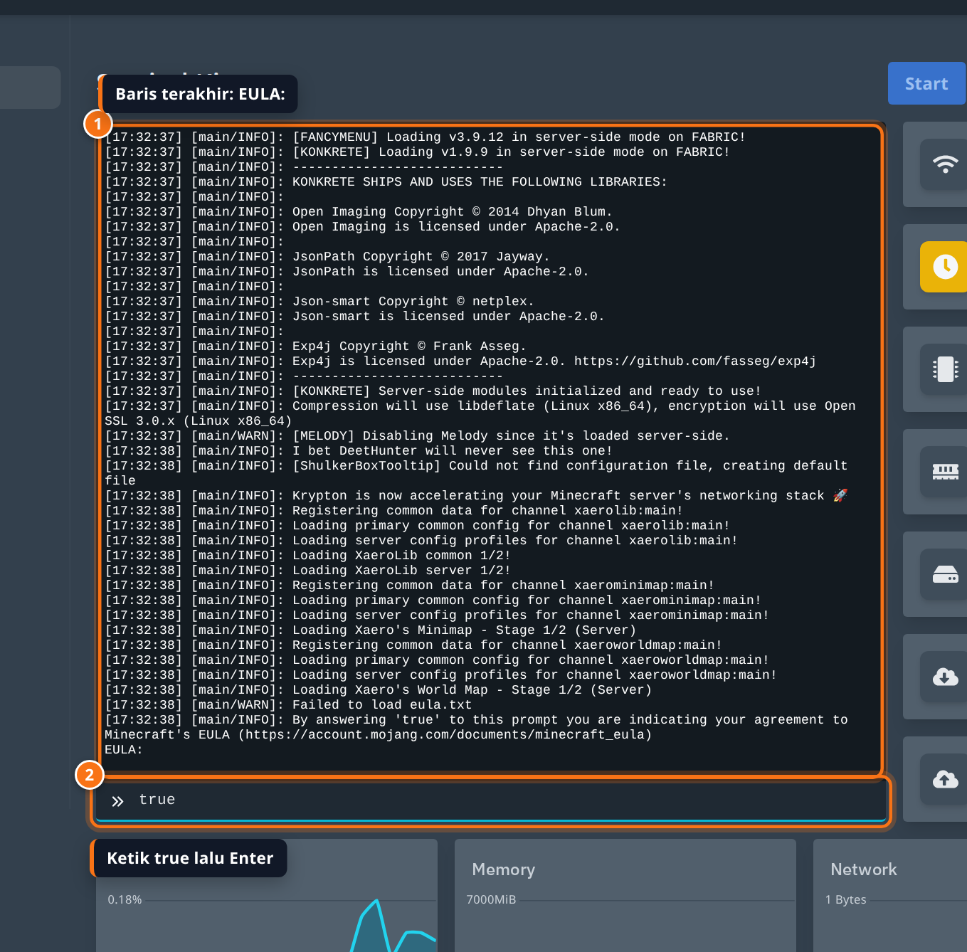The width and height of the screenshot is (967, 952).
Task: Select the '[ShulkerBoxTooltip] Could not find configuration file' line
Action: tap(476, 473)
